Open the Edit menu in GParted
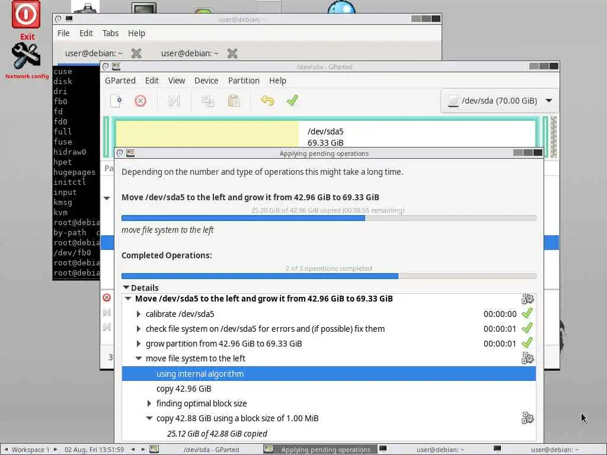The image size is (607, 455). click(x=152, y=81)
